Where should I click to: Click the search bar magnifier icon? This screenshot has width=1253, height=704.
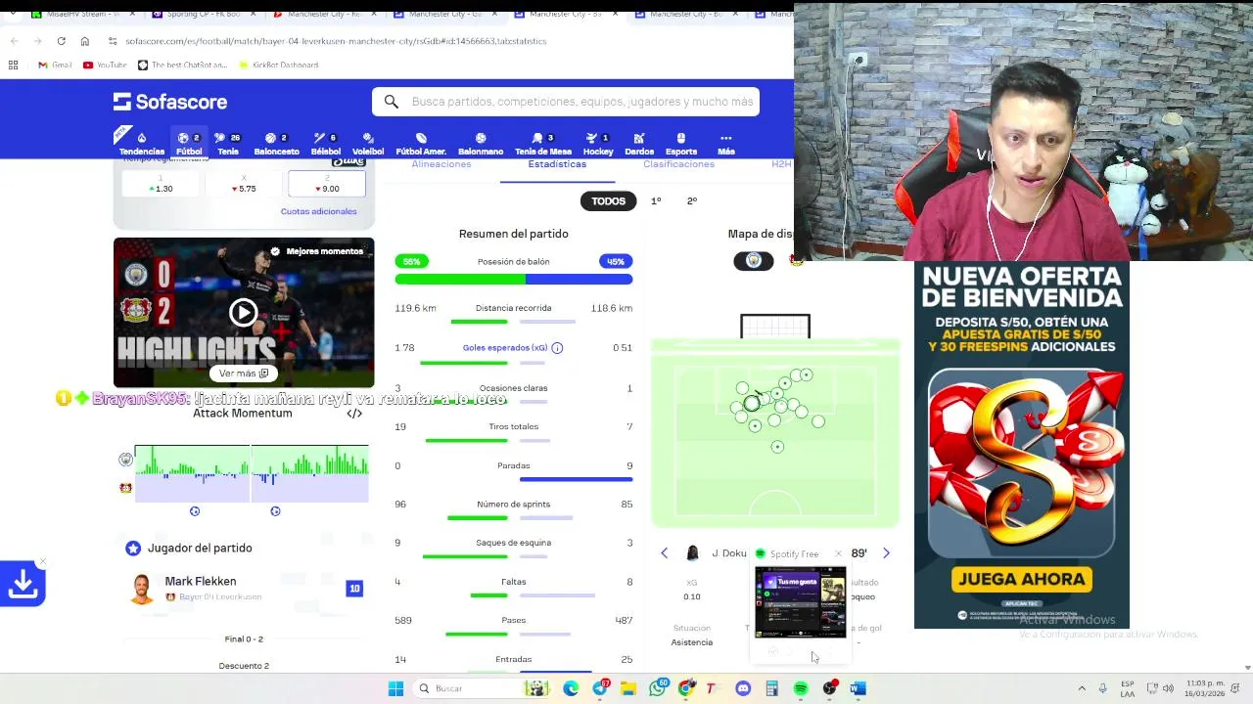391,102
